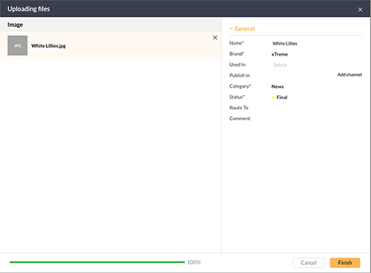Viewport: 371px width, 273px height.
Task: Click the green upload progress bar
Action: 97,262
